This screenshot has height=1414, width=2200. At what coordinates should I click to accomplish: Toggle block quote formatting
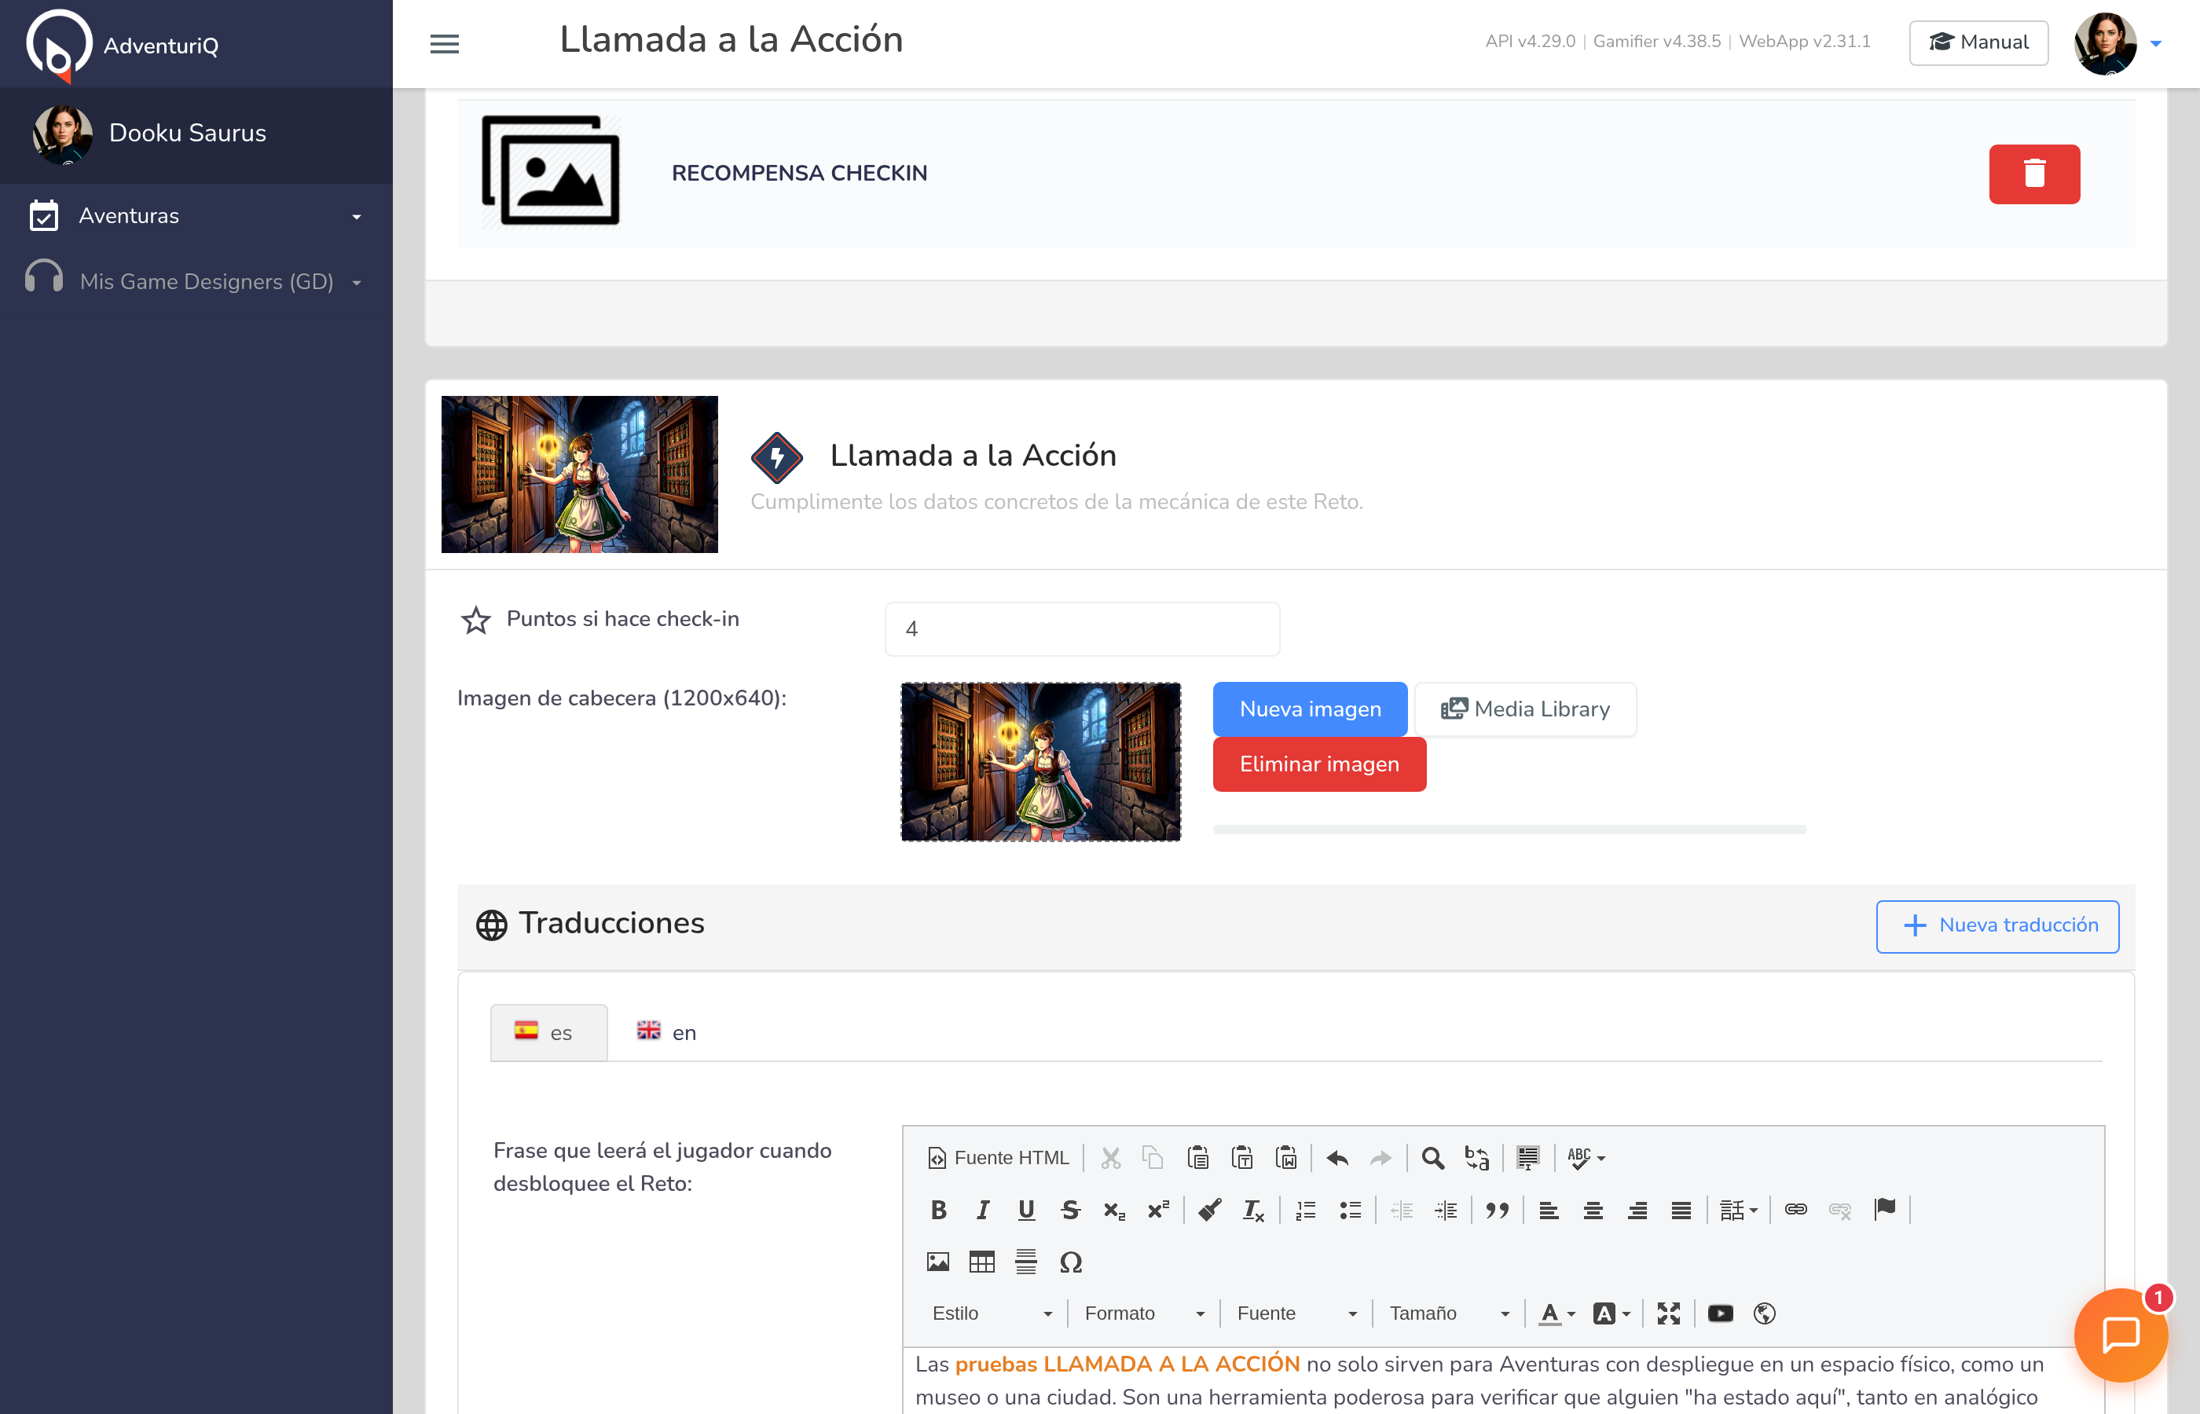(x=1498, y=1211)
